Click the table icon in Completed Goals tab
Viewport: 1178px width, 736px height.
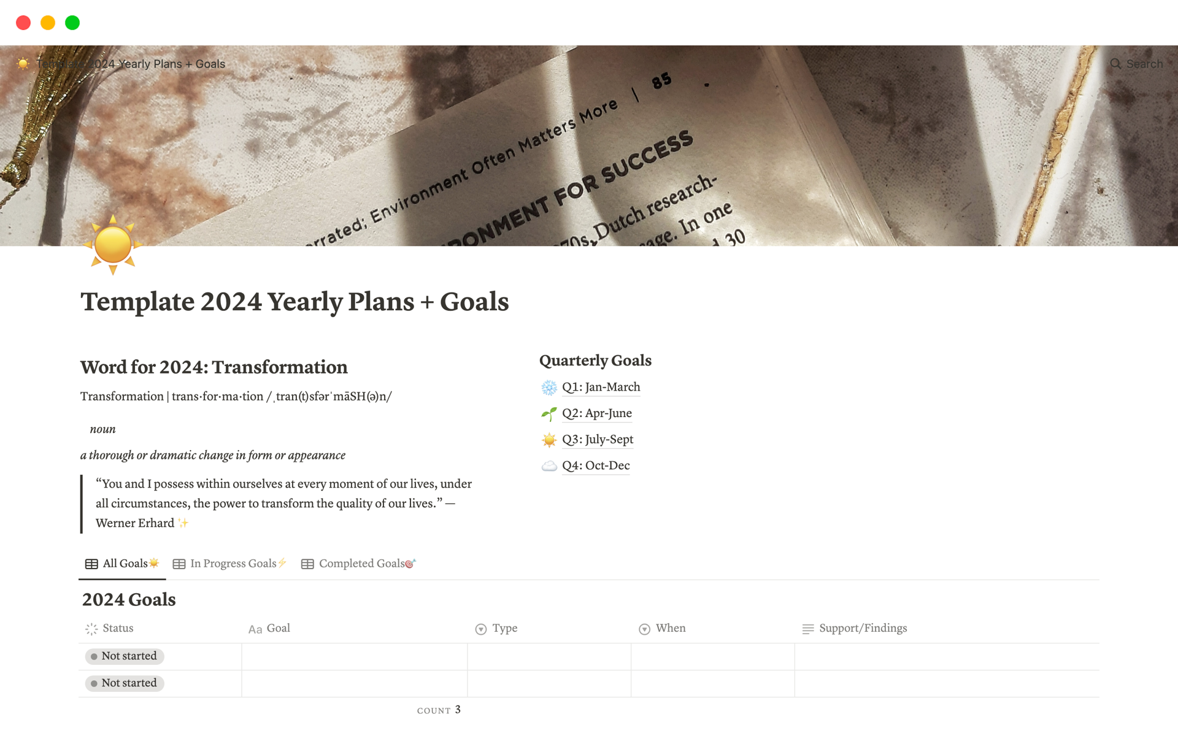coord(307,563)
